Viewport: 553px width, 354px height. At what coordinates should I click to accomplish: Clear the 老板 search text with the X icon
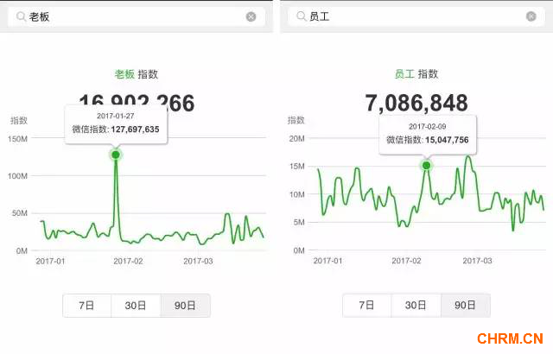pos(251,16)
